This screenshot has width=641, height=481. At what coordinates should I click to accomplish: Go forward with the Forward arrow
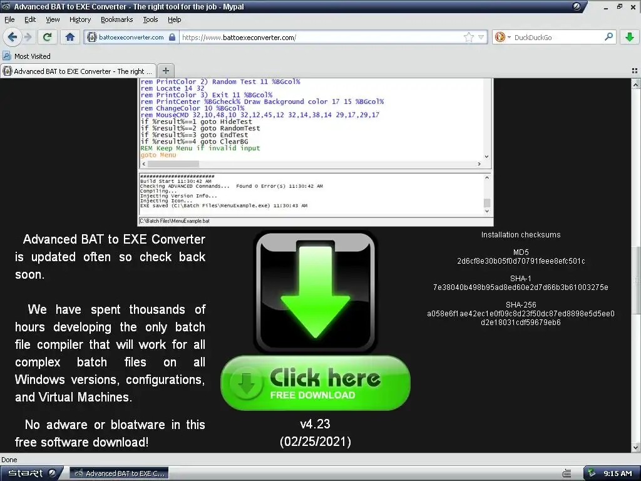click(28, 37)
